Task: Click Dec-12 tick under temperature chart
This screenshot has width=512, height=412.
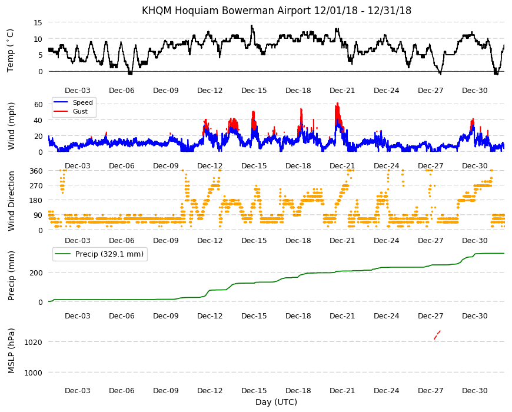Action: pyautogui.click(x=210, y=91)
